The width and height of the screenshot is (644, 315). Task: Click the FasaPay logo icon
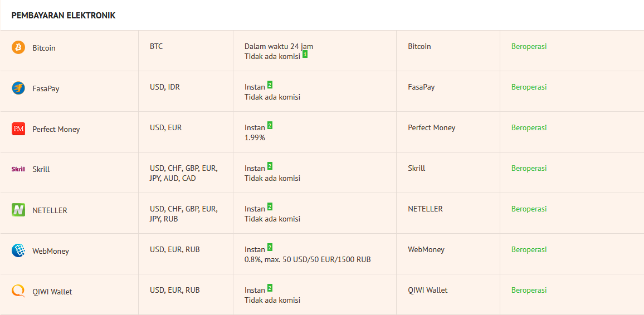pyautogui.click(x=18, y=88)
